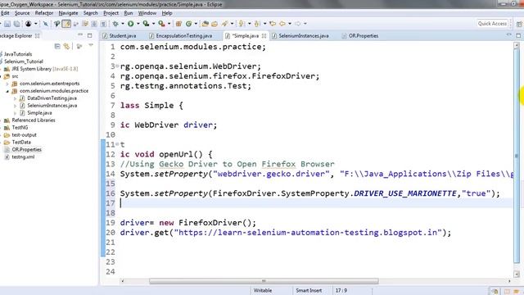The width and height of the screenshot is (524, 295).
Task: Click the Open Perspective icon
Action: click(519, 24)
